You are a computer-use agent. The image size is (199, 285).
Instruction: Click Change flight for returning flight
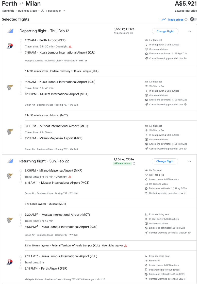[165, 161]
